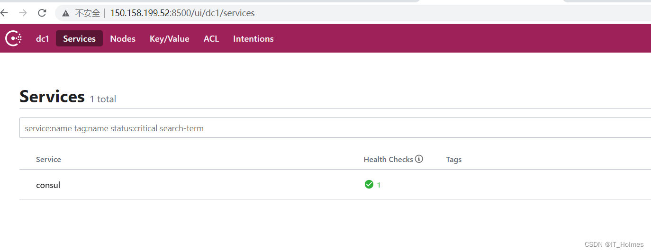
Task: Open the consul service entry
Action: [48, 185]
